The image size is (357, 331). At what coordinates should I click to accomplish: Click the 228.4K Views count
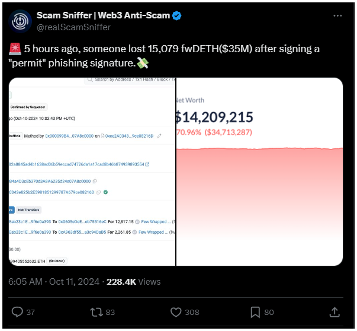[134, 282]
